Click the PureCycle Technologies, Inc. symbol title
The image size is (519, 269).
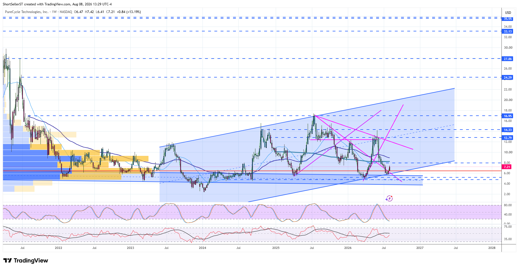27,12
